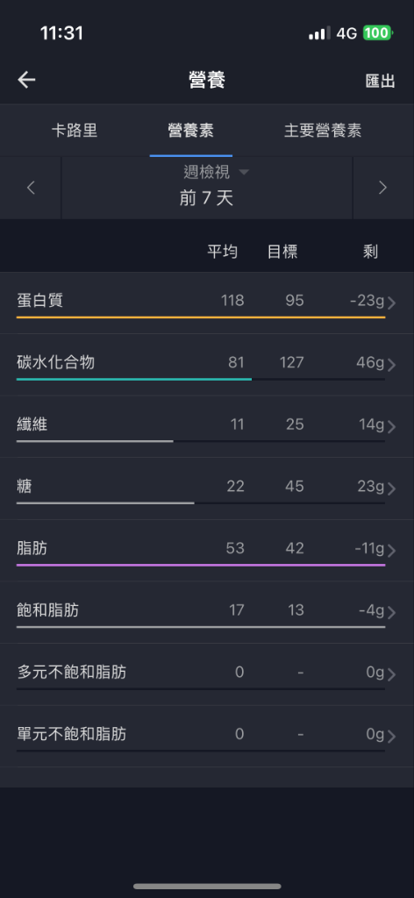Open the 週檢視 view dropdown
Image resolution: width=414 pixels, height=898 pixels.
pos(216,172)
